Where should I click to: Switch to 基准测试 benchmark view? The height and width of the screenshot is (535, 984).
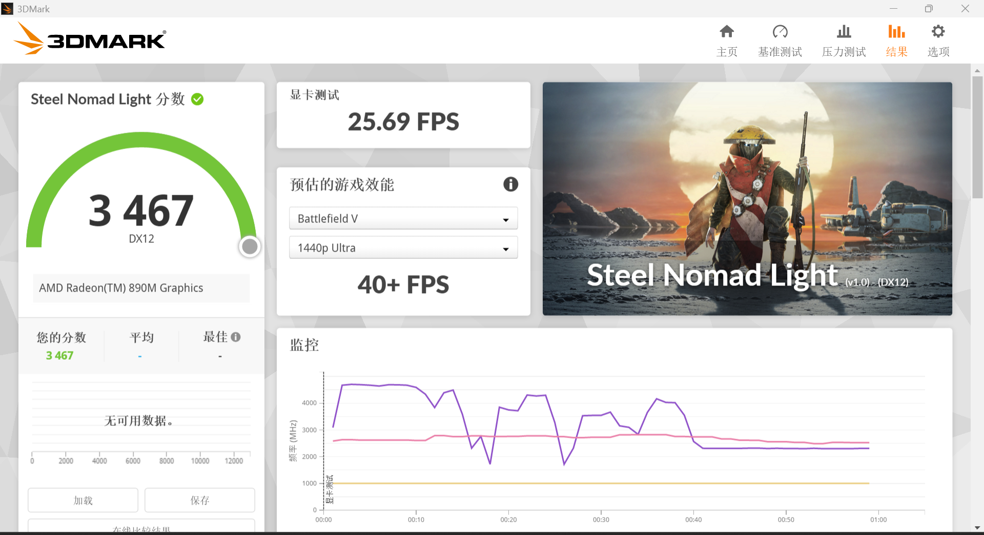pyautogui.click(x=780, y=41)
